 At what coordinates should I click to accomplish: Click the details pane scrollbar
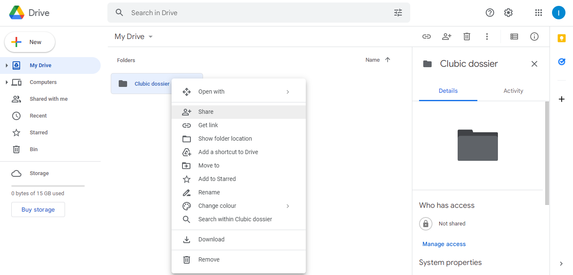(547, 153)
